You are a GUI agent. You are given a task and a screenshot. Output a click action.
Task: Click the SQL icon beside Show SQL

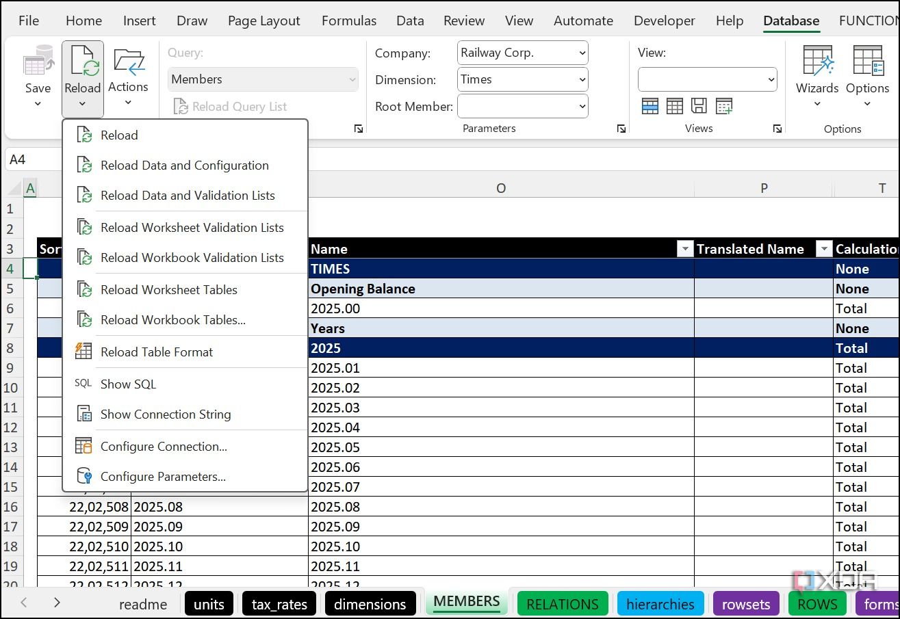coord(83,384)
